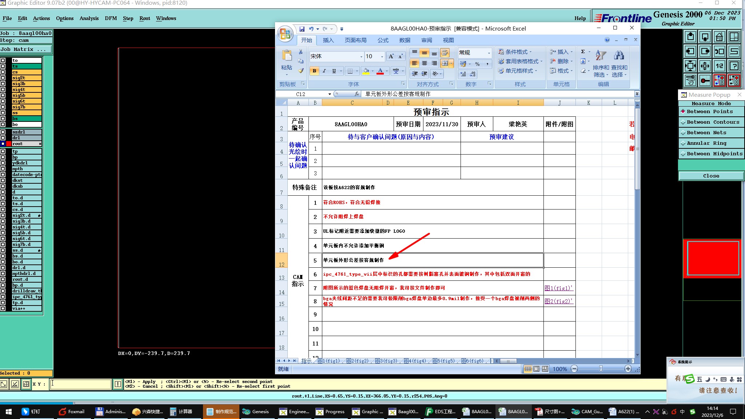Open the wrench and palette settings icon
This screenshot has width=745, height=419.
(690, 80)
